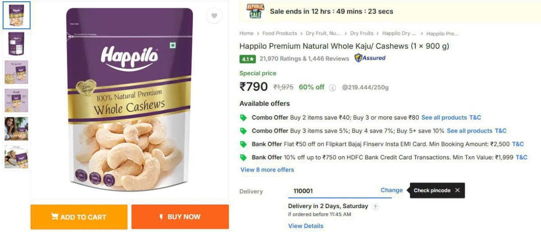The height and width of the screenshot is (232, 541).
Task: Click the Republic Day Sale logo
Action: click(x=255, y=11)
